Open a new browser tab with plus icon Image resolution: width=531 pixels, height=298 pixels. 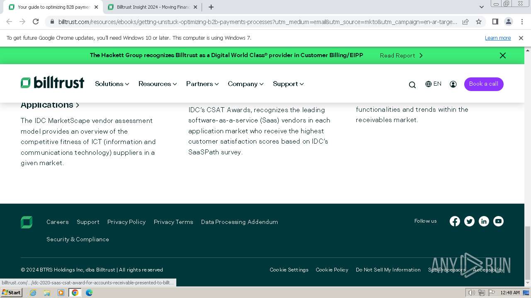coord(211,7)
